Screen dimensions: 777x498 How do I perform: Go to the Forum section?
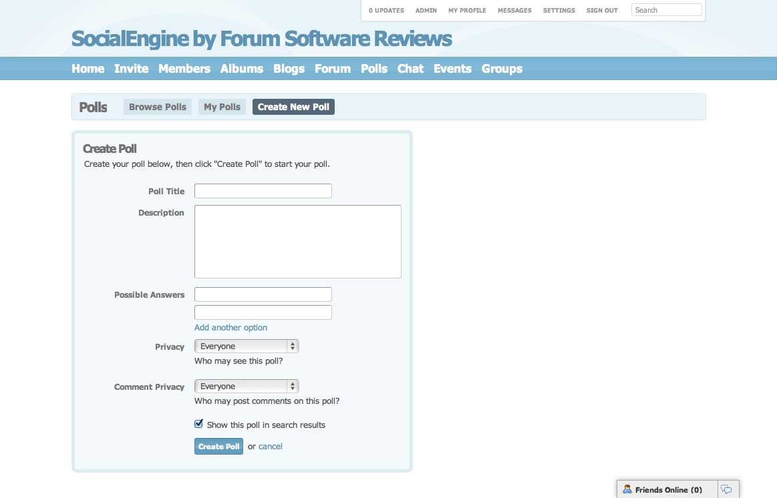(x=333, y=69)
